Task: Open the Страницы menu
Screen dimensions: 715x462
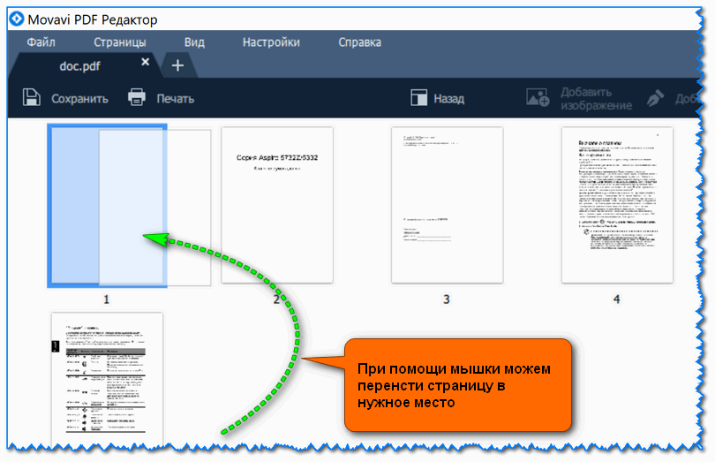Action: (120, 42)
